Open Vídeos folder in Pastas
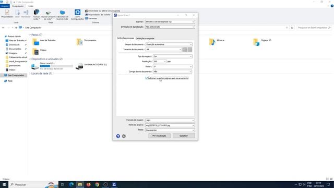The width and height of the screenshot is (334, 188). (39, 51)
